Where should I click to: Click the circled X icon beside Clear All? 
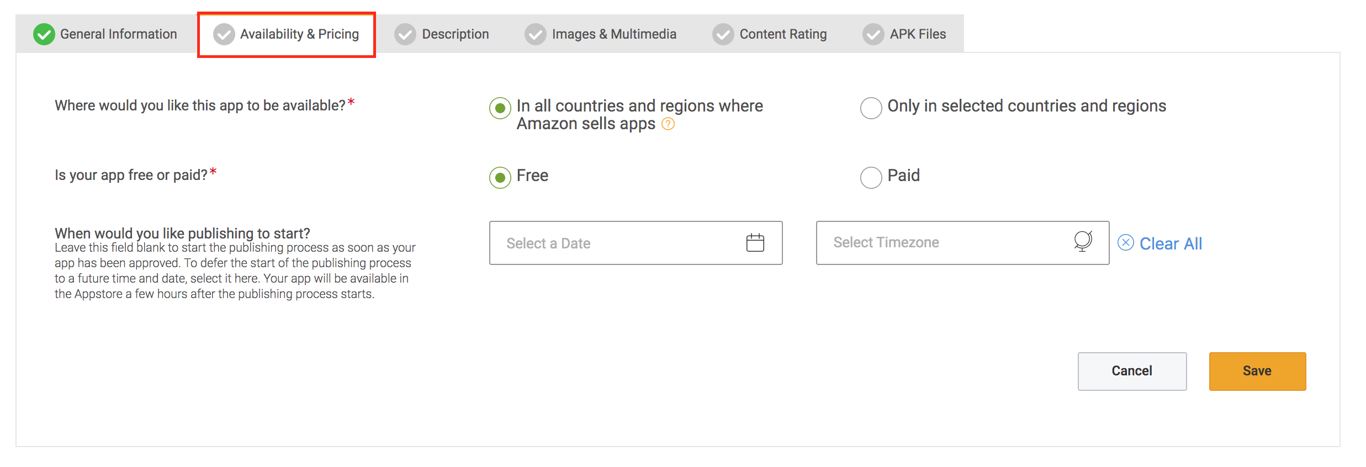click(x=1126, y=243)
